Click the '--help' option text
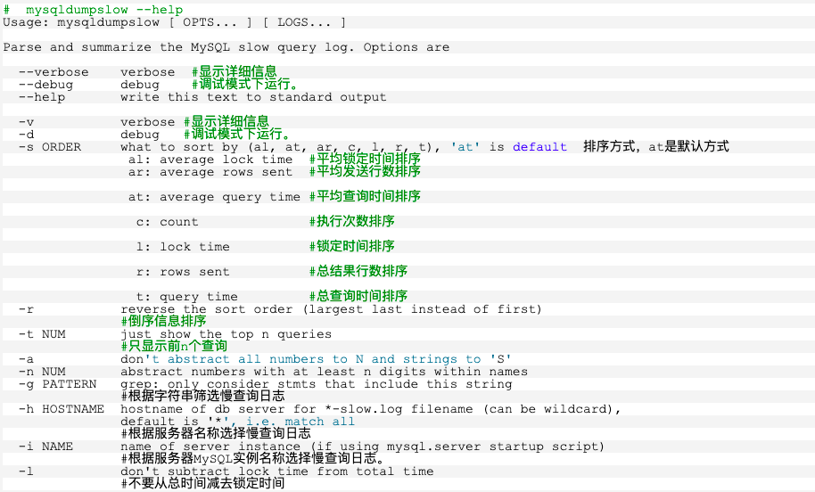This screenshot has height=492, width=815. tap(42, 97)
